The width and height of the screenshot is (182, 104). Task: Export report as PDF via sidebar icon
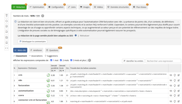pos(7,26)
